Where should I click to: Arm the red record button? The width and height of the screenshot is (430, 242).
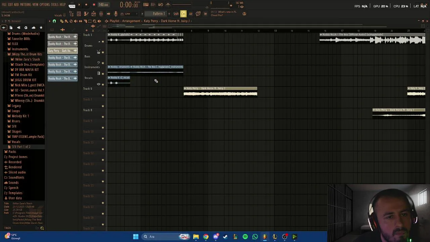tap(94, 5)
